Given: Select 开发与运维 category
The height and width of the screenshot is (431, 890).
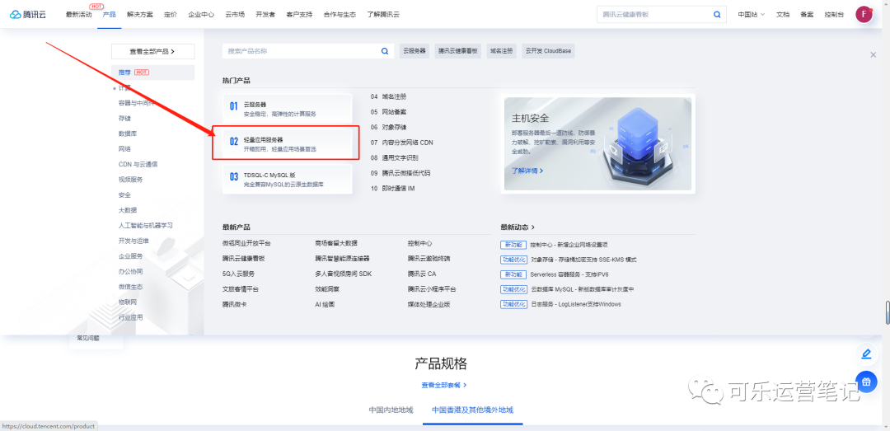Looking at the screenshot, I should [x=134, y=241].
